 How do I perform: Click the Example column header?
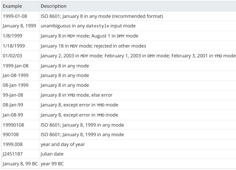[x=12, y=6]
